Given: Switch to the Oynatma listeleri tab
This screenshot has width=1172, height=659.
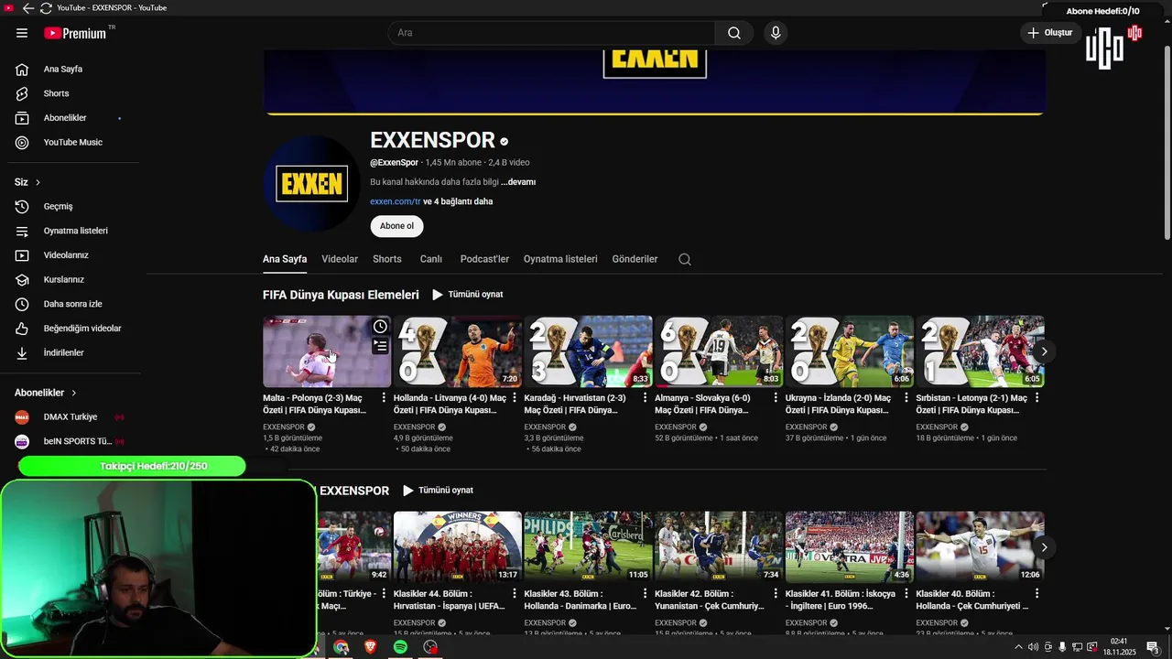Looking at the screenshot, I should coord(560,259).
